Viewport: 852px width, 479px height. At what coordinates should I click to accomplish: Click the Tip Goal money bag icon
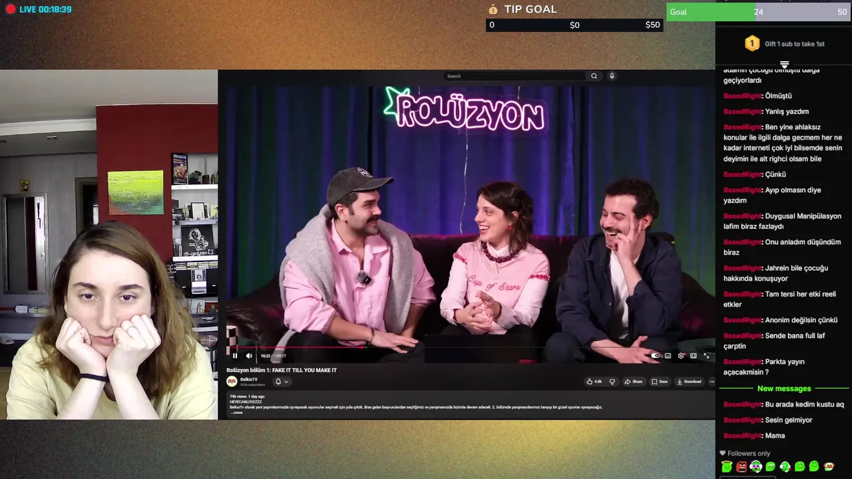pos(493,9)
